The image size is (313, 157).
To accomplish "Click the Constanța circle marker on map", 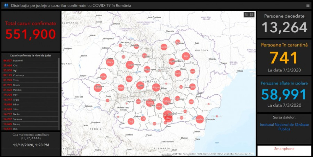I will pos(200,119).
